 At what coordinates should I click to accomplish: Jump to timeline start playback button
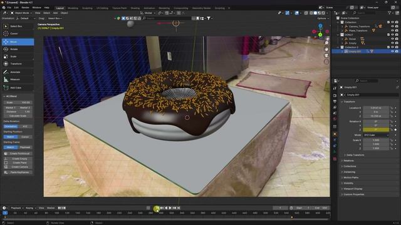pyautogui.click(x=157, y=208)
